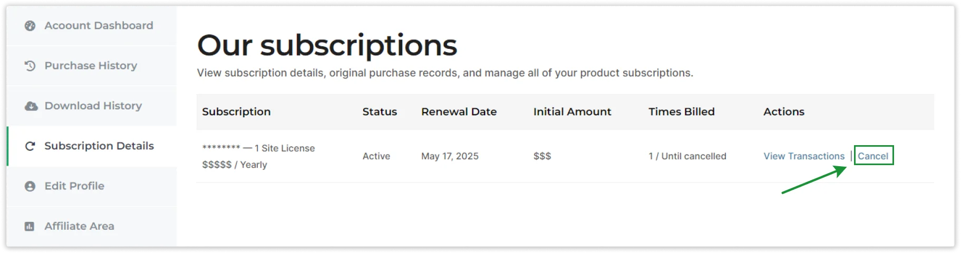This screenshot has height=254, width=961.
Task: Click the Times Billed column header
Action: pyautogui.click(x=681, y=112)
